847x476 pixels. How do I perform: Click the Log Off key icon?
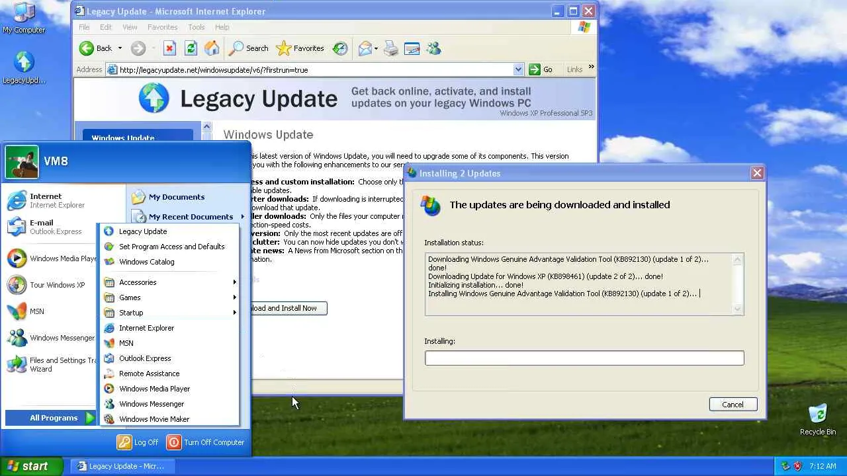point(124,442)
